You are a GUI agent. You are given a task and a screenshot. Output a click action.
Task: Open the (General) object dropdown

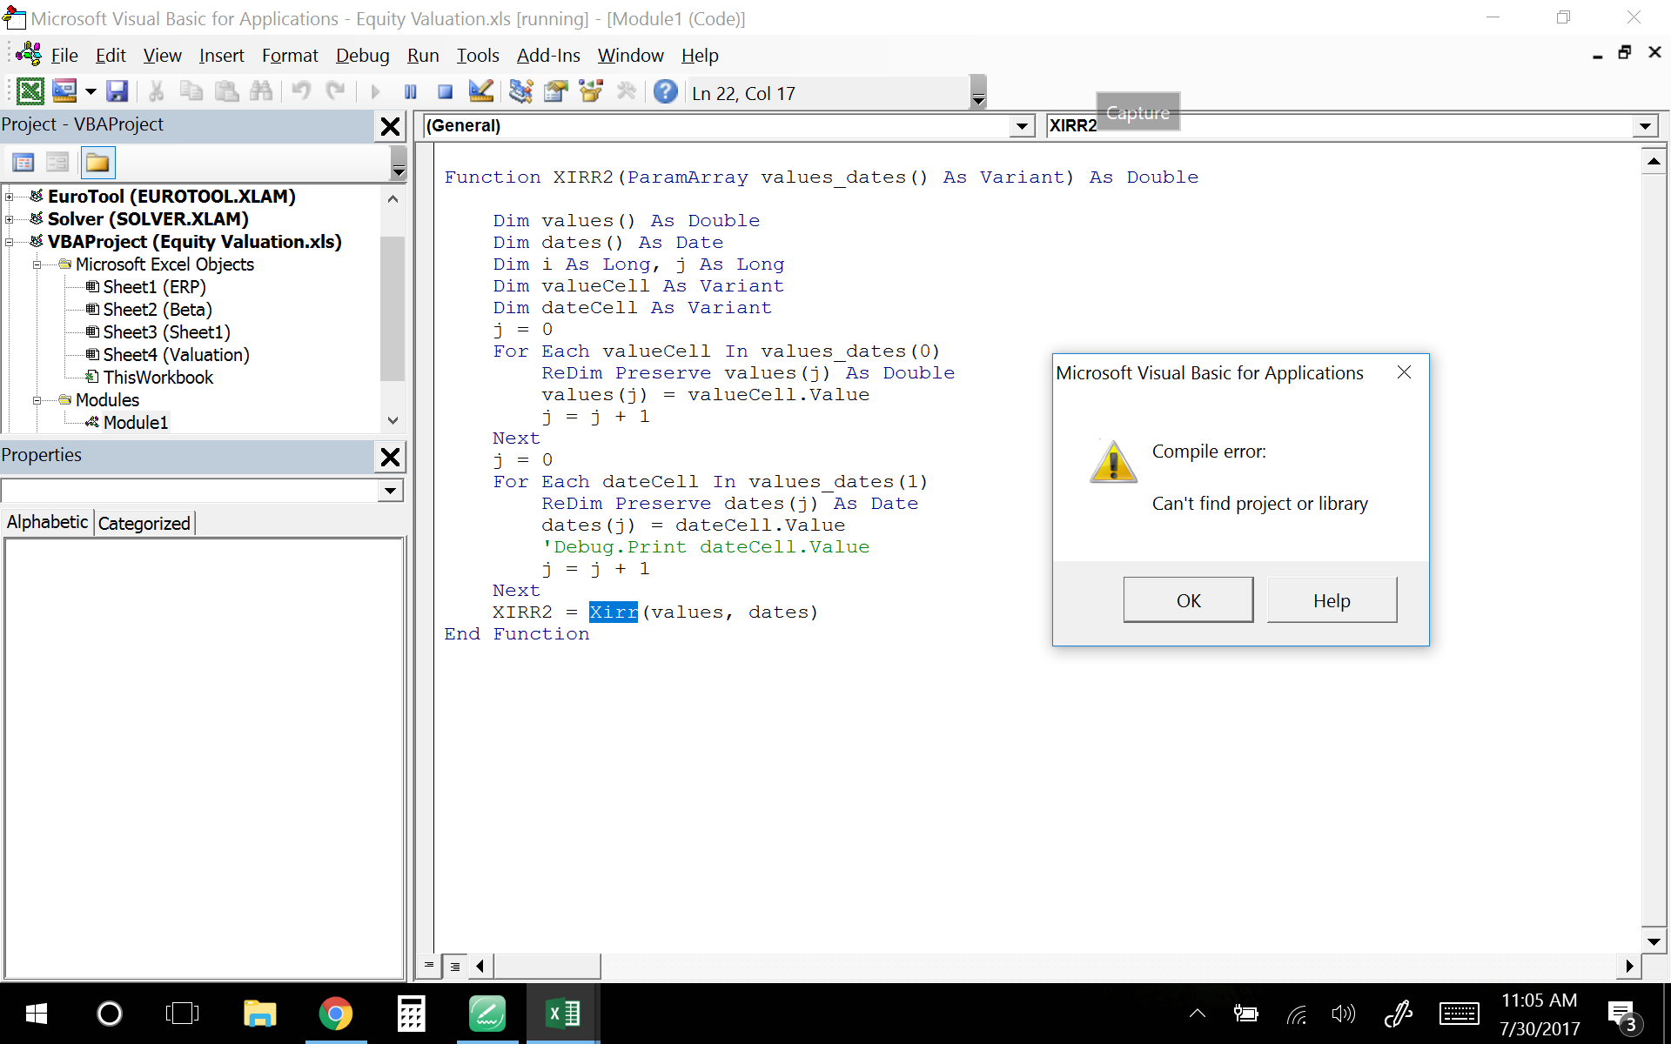1022,126
